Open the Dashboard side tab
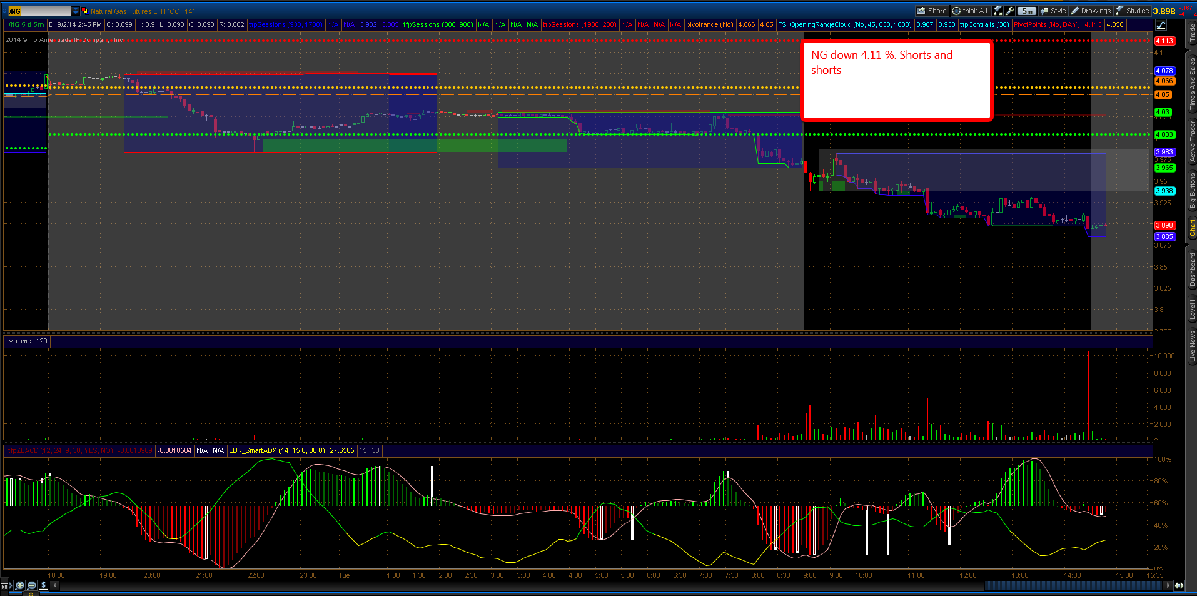1197x596 pixels. click(x=1192, y=270)
